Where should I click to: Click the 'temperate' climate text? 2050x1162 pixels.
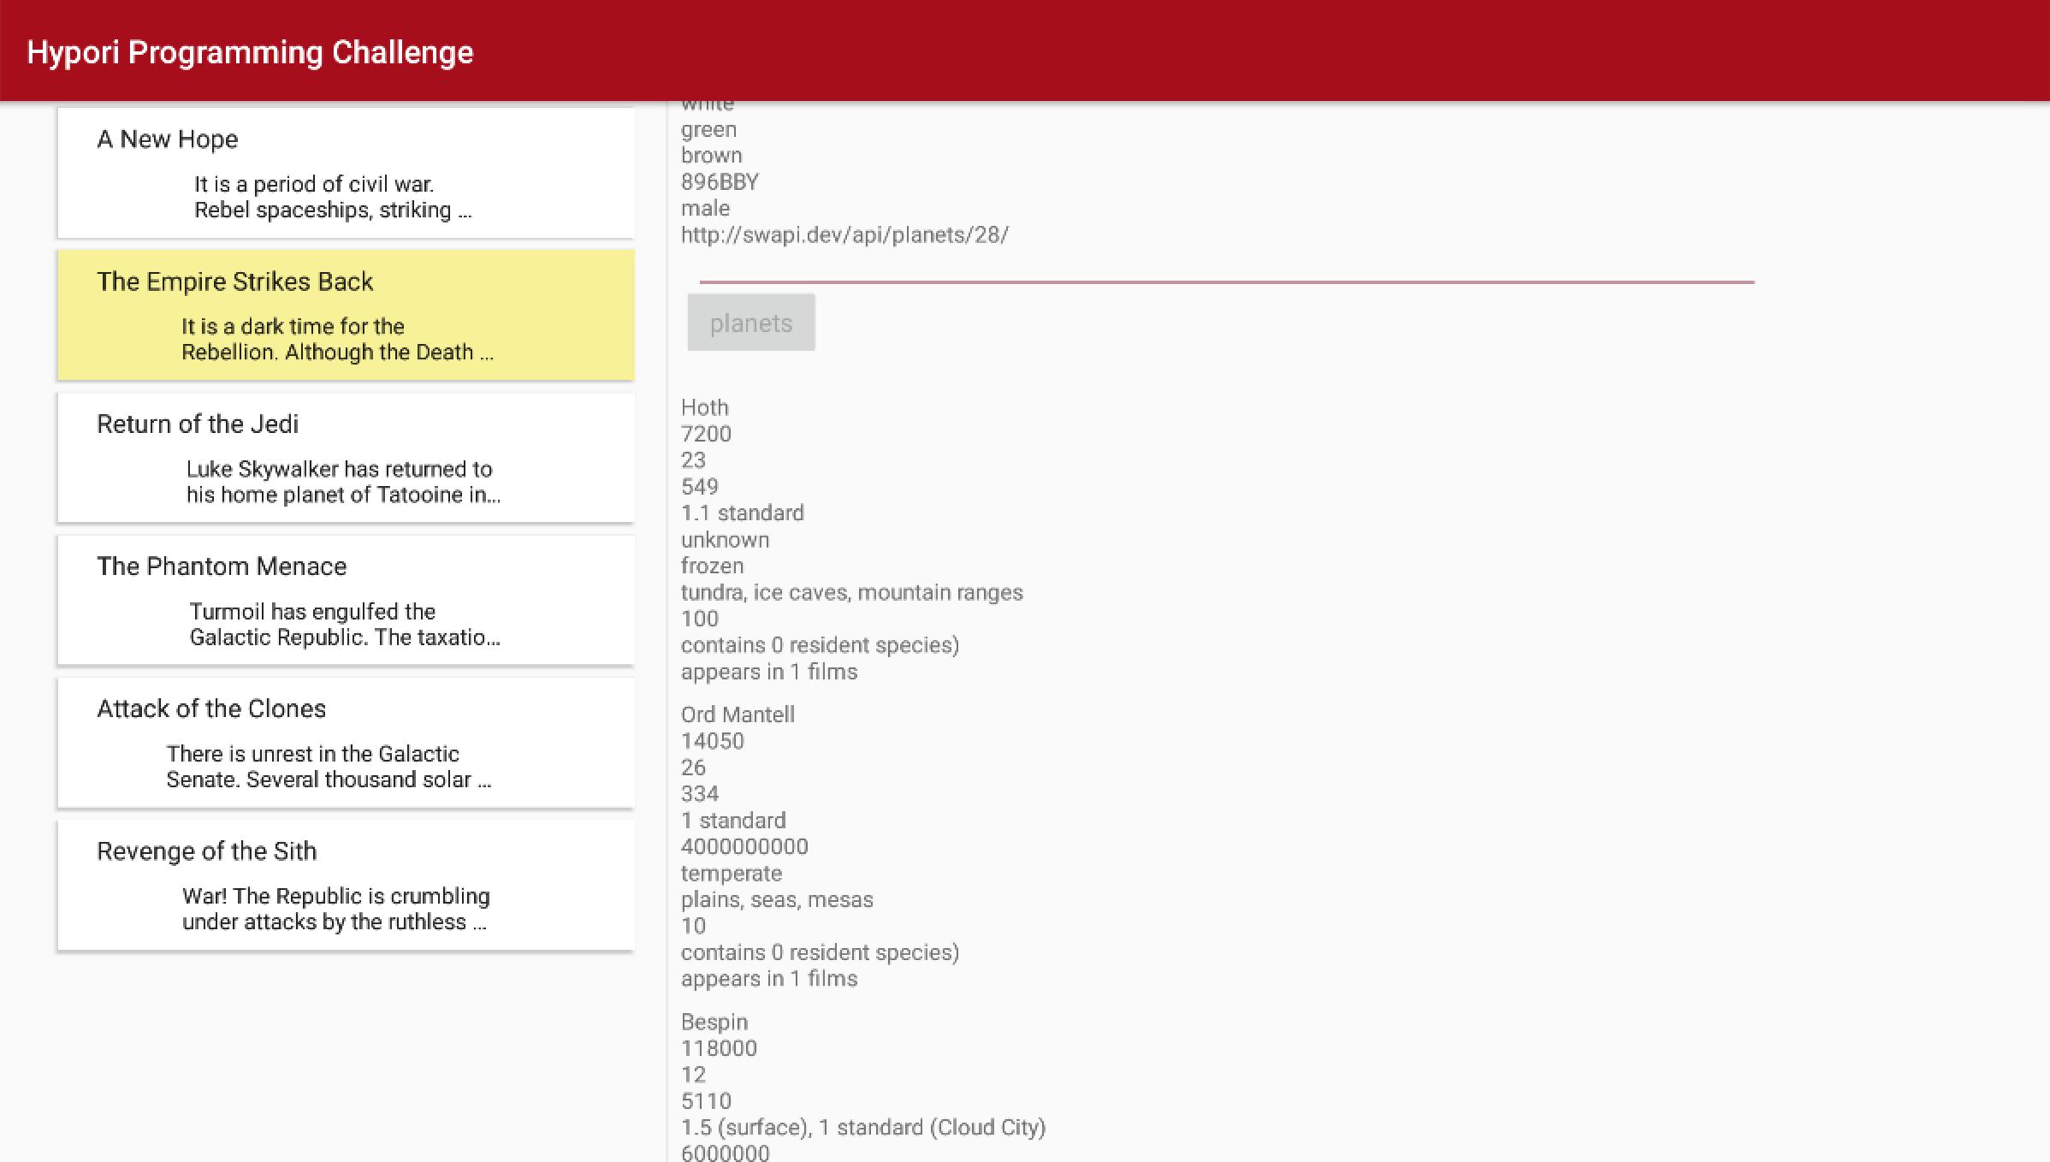click(732, 874)
